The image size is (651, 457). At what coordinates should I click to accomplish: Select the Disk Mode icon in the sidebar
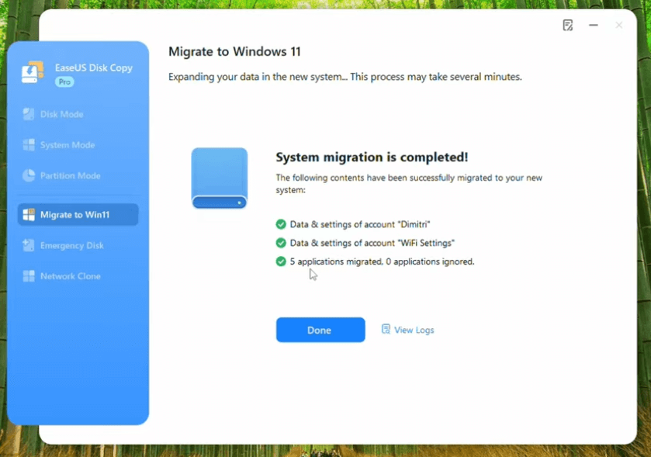pyautogui.click(x=29, y=114)
